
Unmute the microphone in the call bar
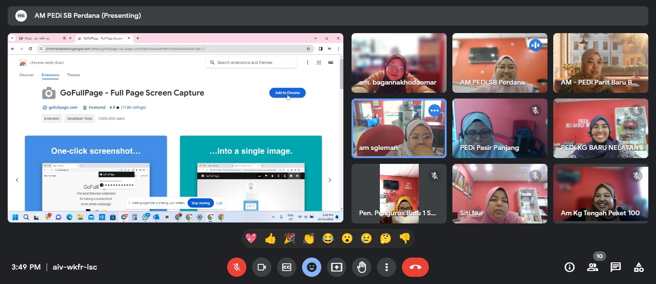click(236, 267)
